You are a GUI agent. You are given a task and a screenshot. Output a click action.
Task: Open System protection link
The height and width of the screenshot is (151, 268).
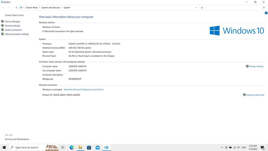[13, 30]
